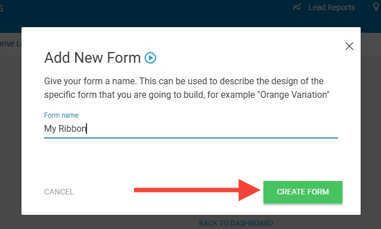Viewport: 381px width, 229px height.
Task: Click the "Orange Variation" example text
Action: [x=294, y=94]
